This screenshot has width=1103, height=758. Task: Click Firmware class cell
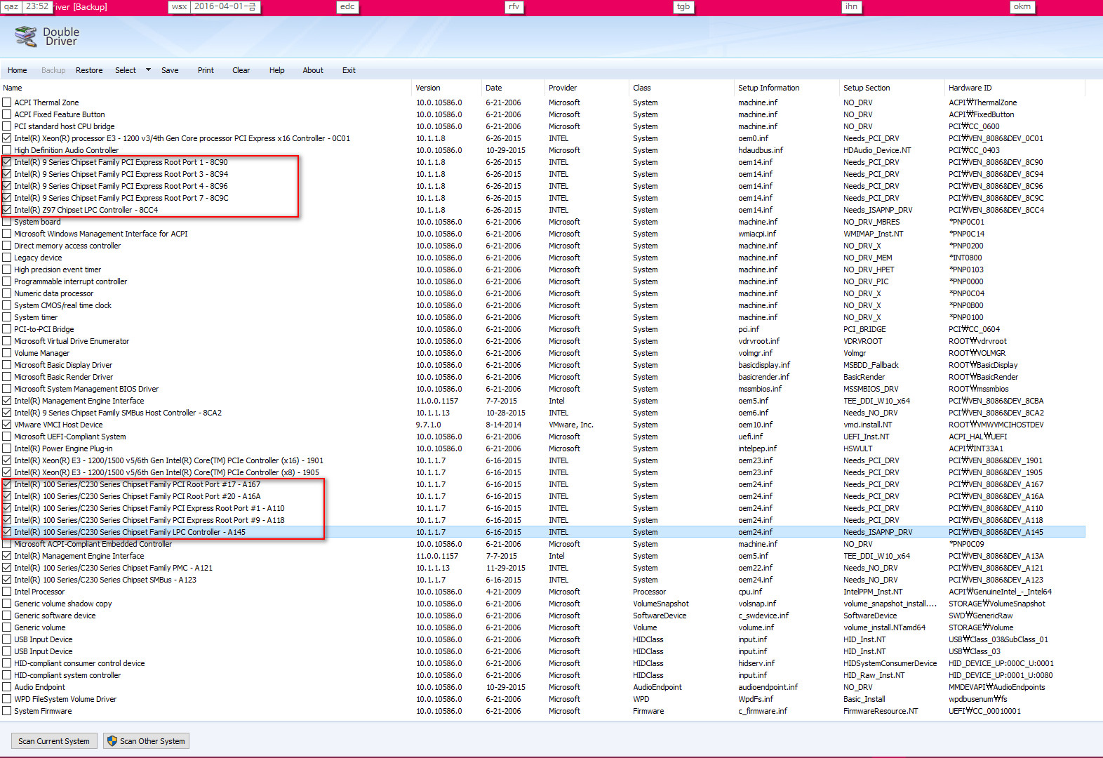648,711
